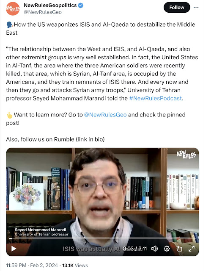The width and height of the screenshot is (214, 271).
Task: Open the NewRulesGeopolitics display name
Action: (50, 5)
